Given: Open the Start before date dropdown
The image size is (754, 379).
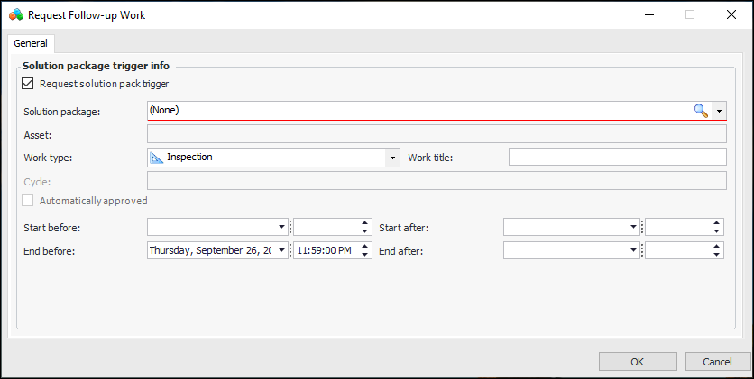Looking at the screenshot, I should pyautogui.click(x=281, y=227).
